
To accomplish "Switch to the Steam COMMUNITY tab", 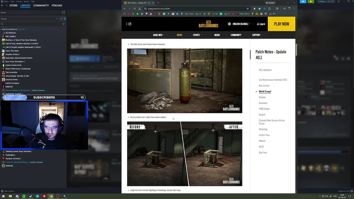I will pyautogui.click(x=41, y=6).
